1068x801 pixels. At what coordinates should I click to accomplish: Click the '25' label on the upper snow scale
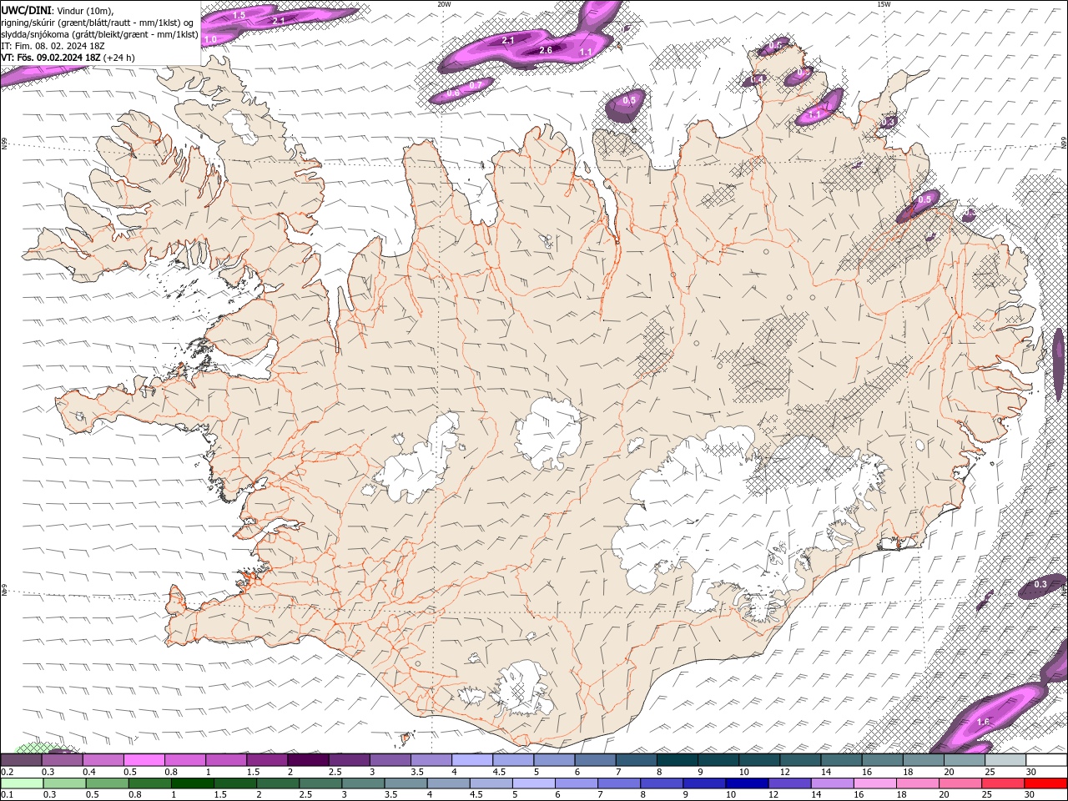point(990,772)
